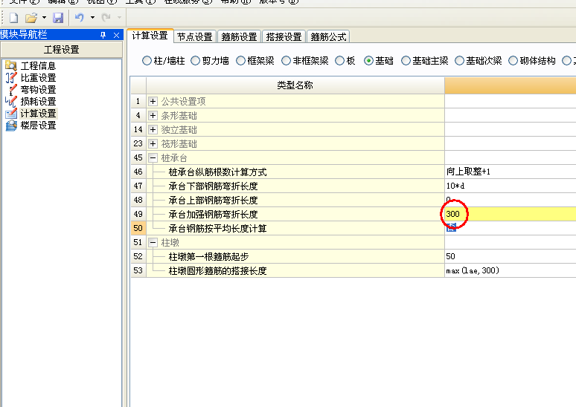Select the 砌体结构 radio button
Image resolution: width=576 pixels, height=407 pixels.
tap(513, 60)
